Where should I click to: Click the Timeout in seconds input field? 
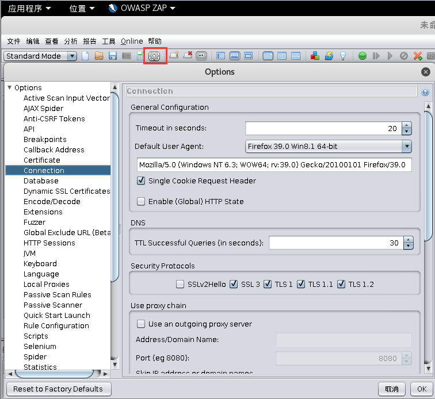[323, 128]
